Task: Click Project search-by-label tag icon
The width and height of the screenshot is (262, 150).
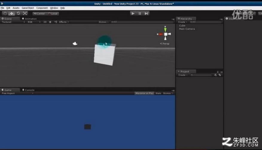Action: [220, 75]
